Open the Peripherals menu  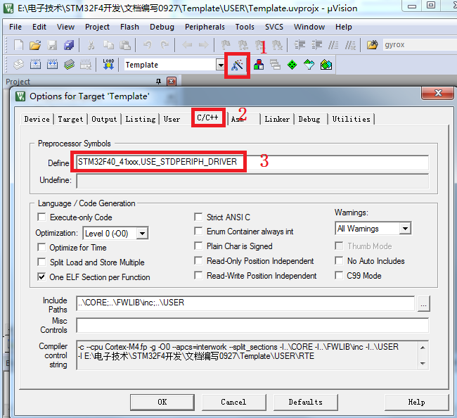tap(205, 27)
